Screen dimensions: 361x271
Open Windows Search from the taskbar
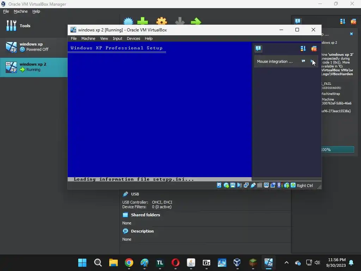pyautogui.click(x=98, y=263)
